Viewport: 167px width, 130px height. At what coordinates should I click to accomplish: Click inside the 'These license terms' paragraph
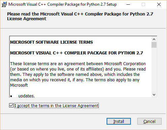78,75
